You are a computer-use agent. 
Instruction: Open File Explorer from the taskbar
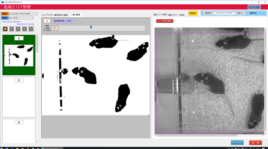pyautogui.click(x=17, y=148)
